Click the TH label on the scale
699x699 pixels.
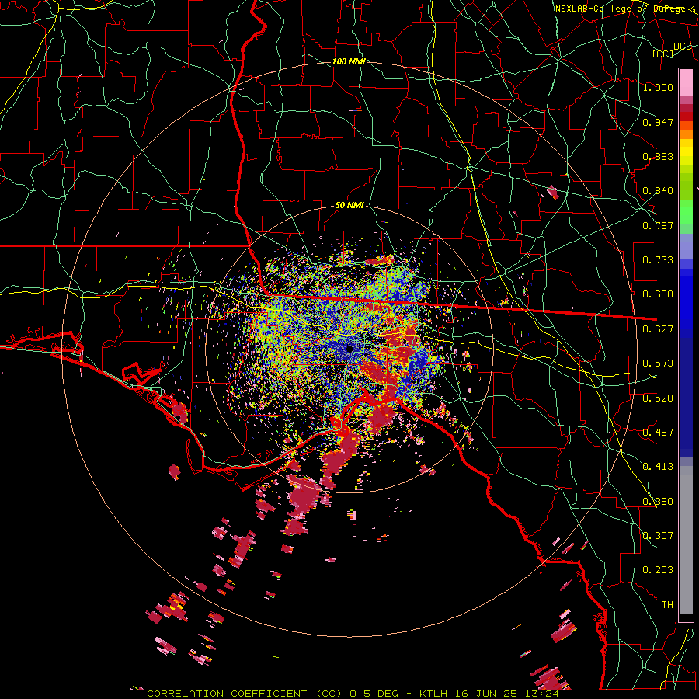(x=667, y=605)
